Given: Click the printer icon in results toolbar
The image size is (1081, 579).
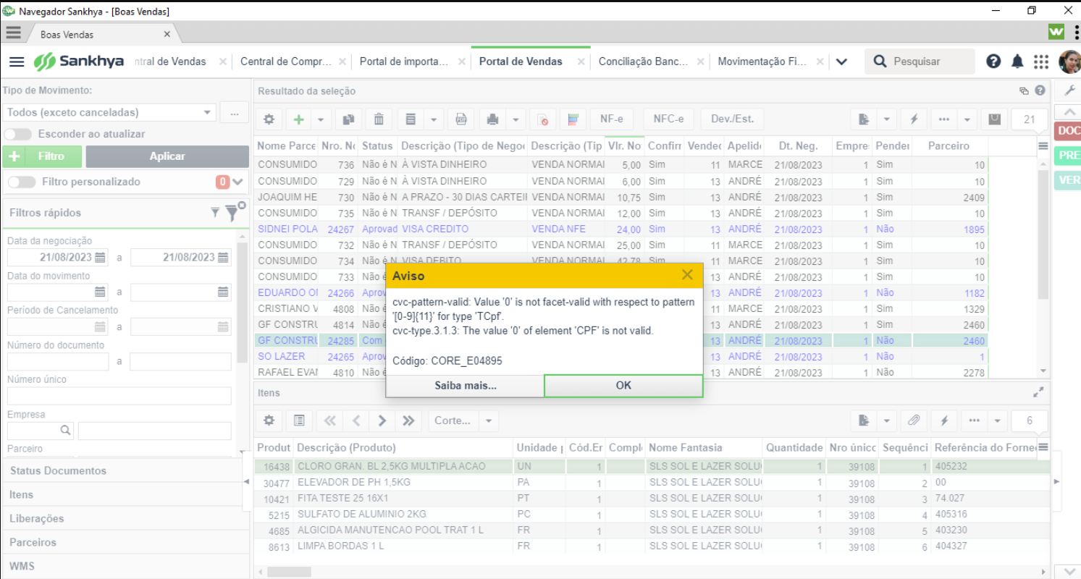Looking at the screenshot, I should tap(493, 119).
